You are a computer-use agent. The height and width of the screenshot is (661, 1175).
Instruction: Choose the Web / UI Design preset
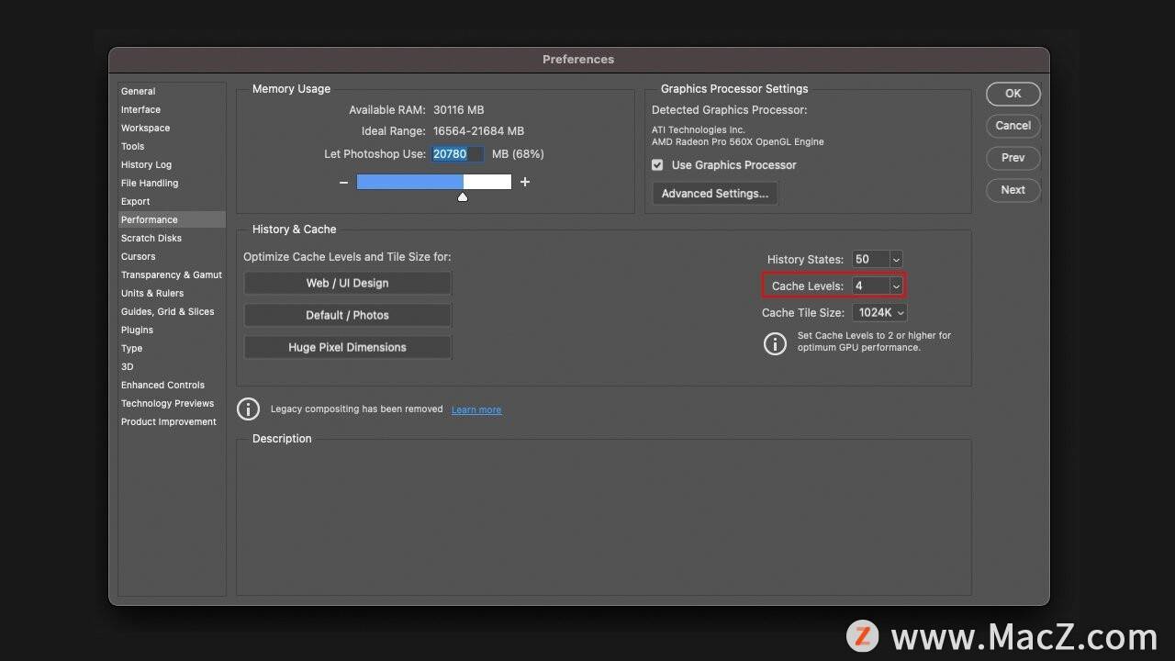(347, 284)
